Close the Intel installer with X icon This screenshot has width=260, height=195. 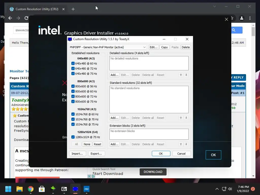[x=226, y=19]
